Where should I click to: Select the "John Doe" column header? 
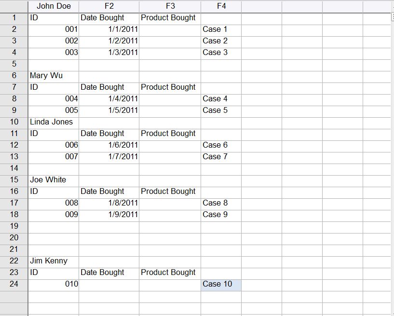pyautogui.click(x=54, y=6)
